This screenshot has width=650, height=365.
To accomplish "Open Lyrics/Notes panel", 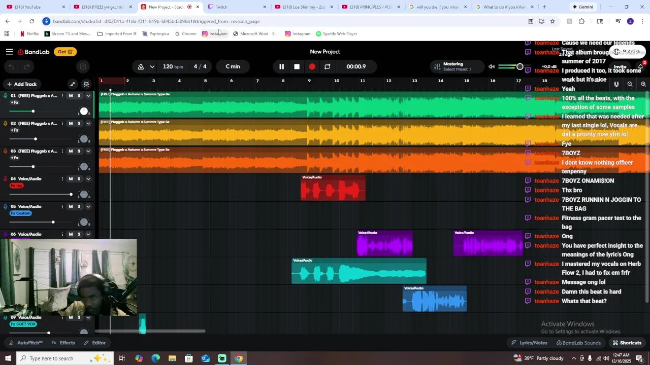I will 529,343.
